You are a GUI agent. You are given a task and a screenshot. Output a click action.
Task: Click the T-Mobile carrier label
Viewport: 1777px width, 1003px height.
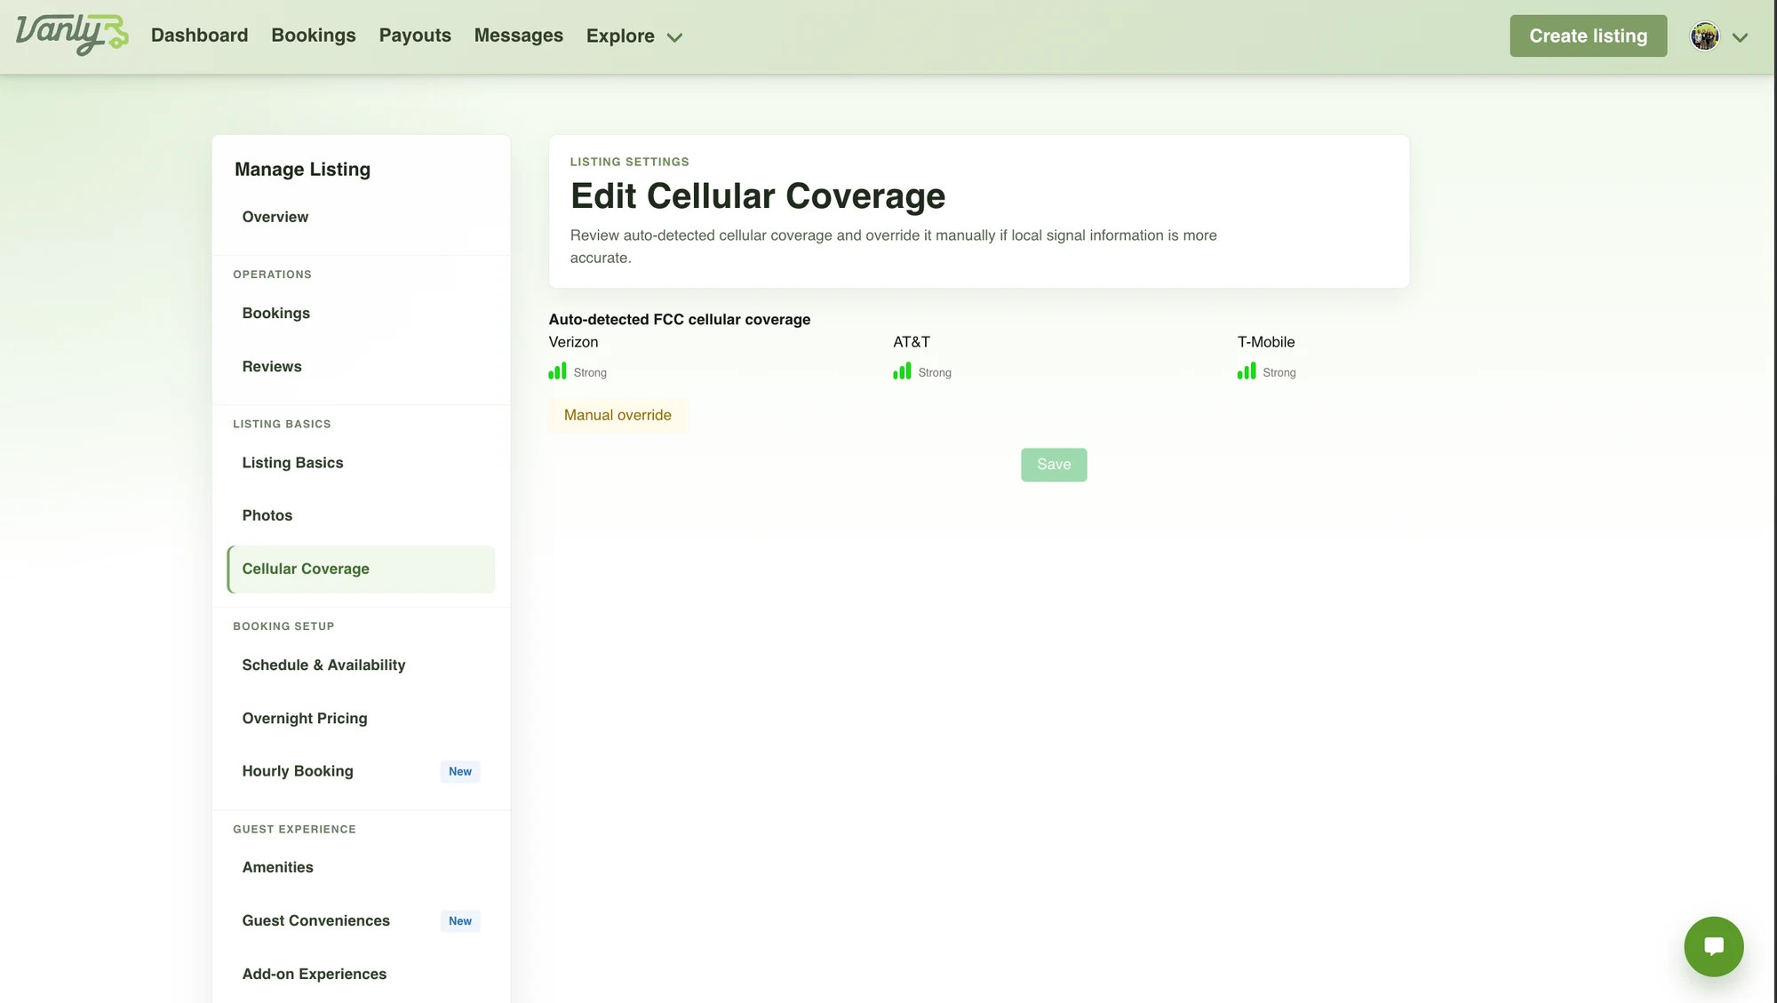coord(1266,342)
